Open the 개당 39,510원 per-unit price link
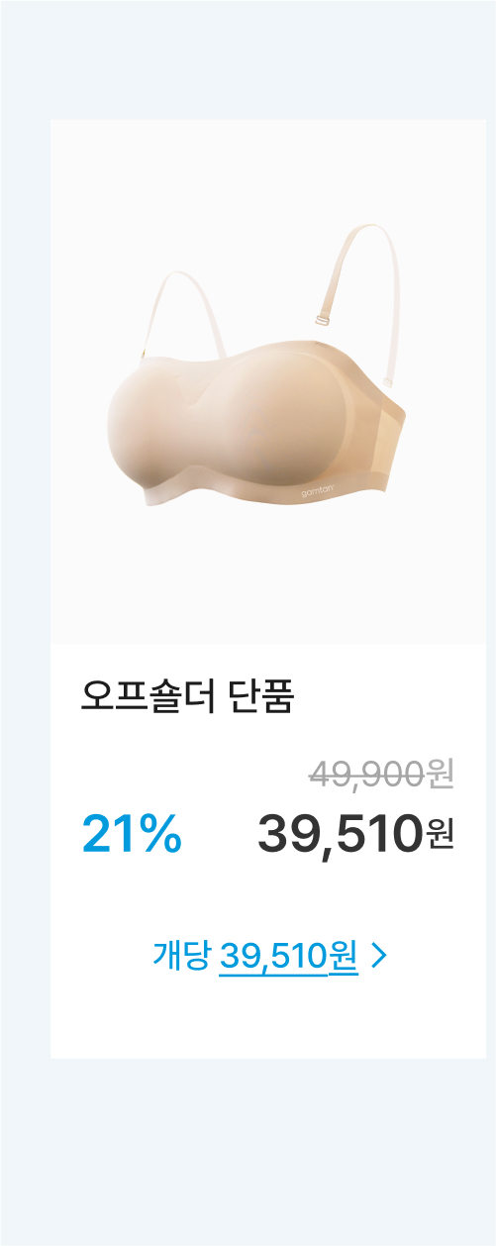Screen dimensions: 496x1246 pyautogui.click(x=268, y=956)
